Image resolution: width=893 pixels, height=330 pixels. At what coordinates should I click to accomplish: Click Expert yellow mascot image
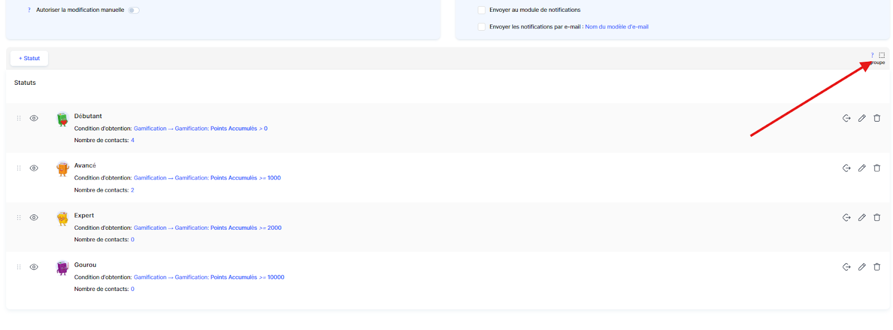pyautogui.click(x=63, y=219)
